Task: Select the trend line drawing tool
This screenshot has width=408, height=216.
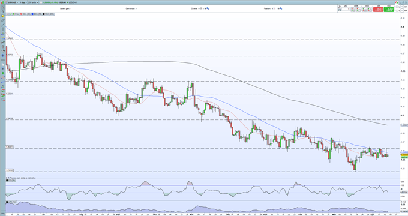Action: point(3,25)
